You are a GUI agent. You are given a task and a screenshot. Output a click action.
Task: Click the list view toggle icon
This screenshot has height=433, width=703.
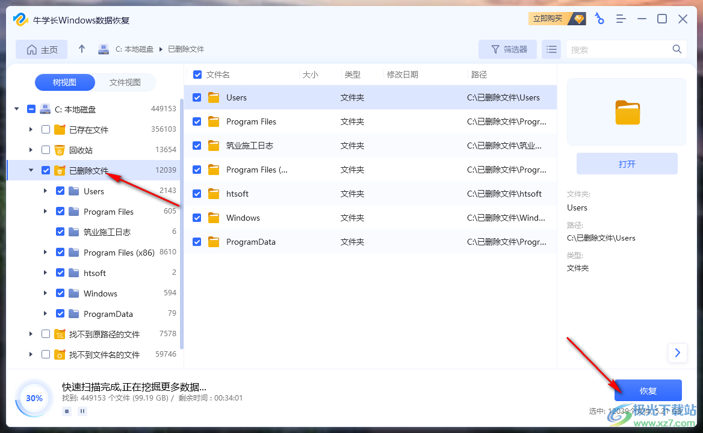click(x=551, y=49)
